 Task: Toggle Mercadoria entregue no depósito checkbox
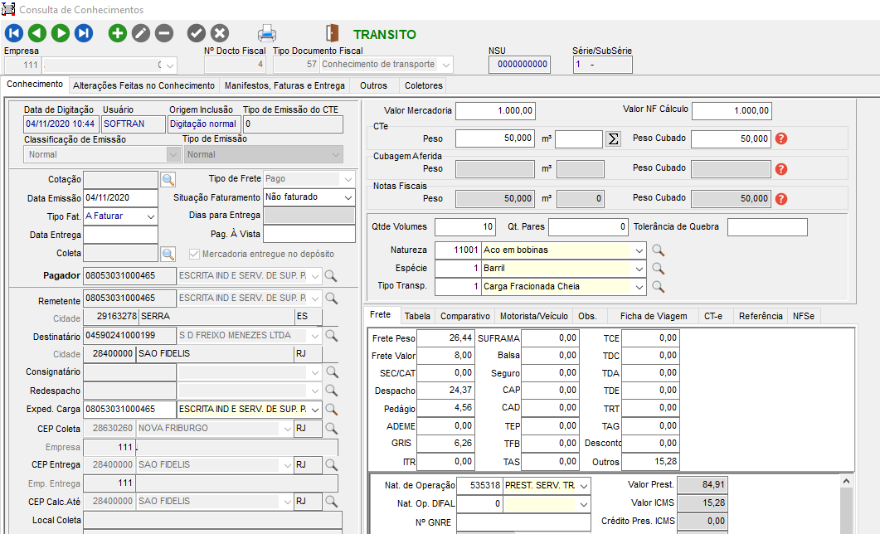(x=195, y=254)
